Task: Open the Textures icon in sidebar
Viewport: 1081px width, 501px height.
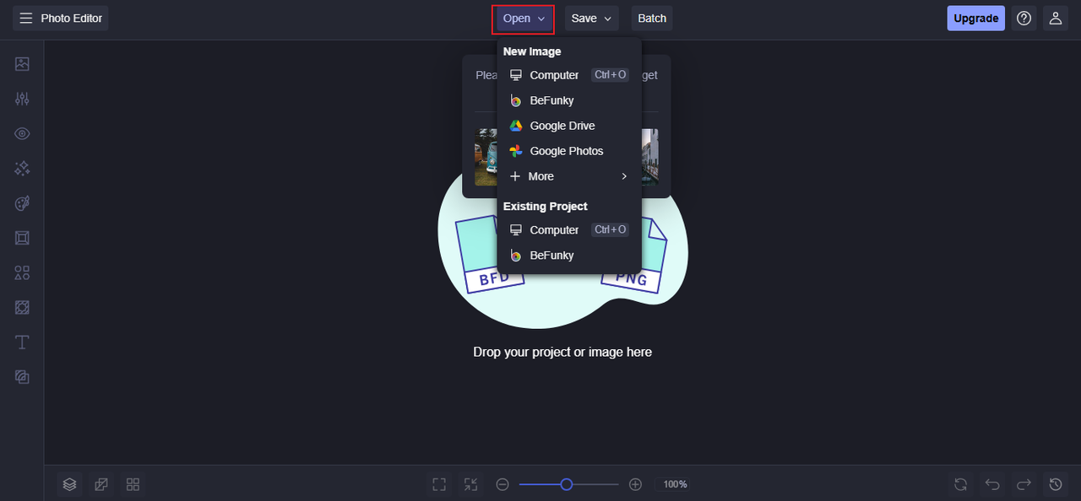Action: coord(22,377)
